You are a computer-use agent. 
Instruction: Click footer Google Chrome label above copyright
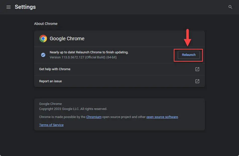50,104
